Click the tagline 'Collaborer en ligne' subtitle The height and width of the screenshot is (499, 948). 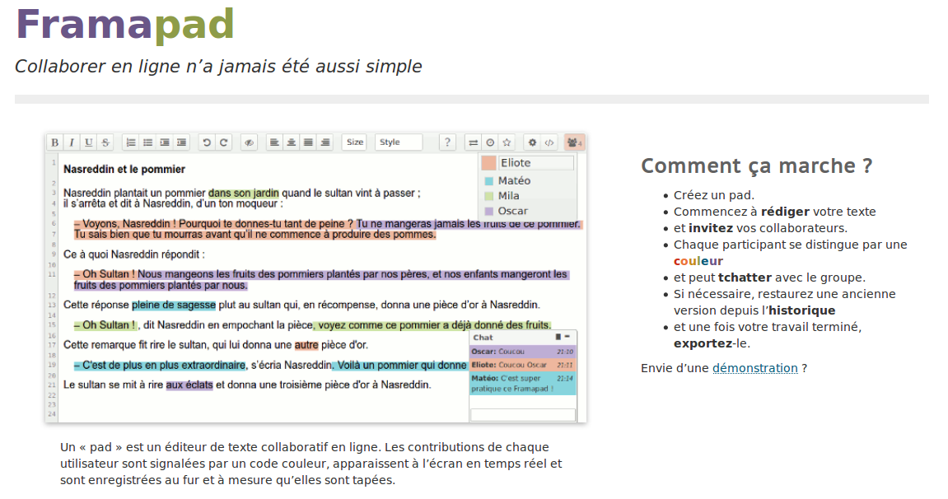click(x=218, y=67)
